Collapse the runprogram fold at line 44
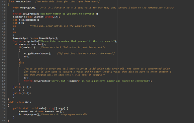 [x=6, y=11]
